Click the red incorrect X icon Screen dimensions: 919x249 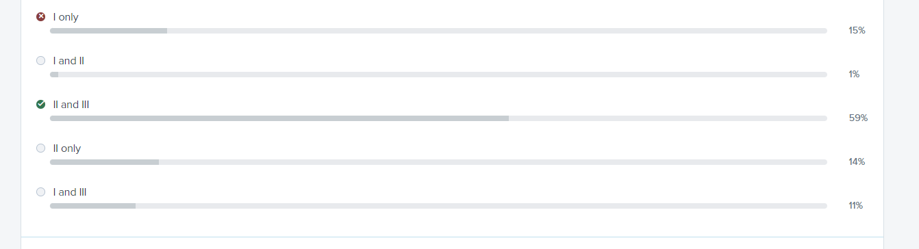pyautogui.click(x=40, y=17)
